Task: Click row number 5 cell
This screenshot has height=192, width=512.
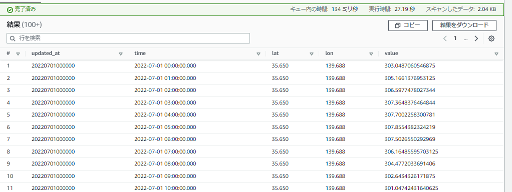Action: (8, 114)
